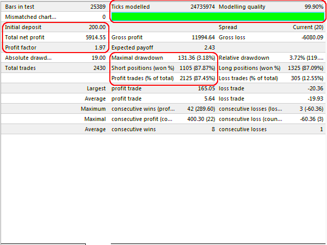Select gross profit value 11994.64
Image resolution: width=327 pixels, height=245 pixels.
coord(203,37)
